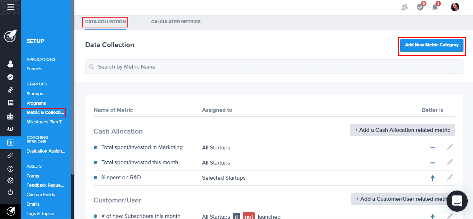The width and height of the screenshot is (473, 219).
Task: Click 'Total spent/invested in Marketing' metric name
Action: tap(142, 147)
